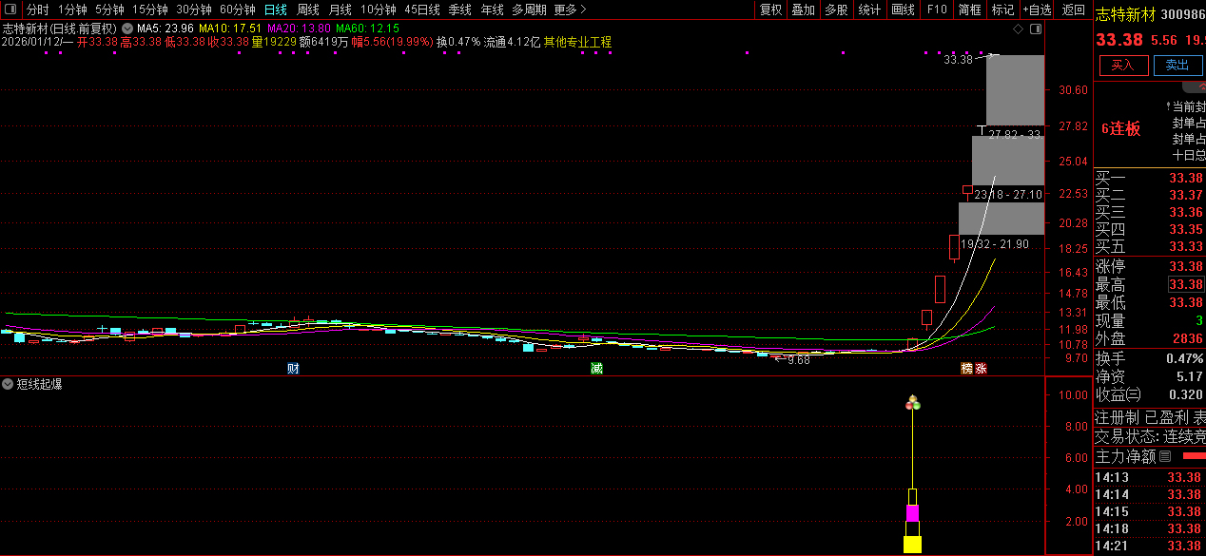1206x556 pixels.
Task: Select the 月线 monthly period
Action: pos(340,10)
